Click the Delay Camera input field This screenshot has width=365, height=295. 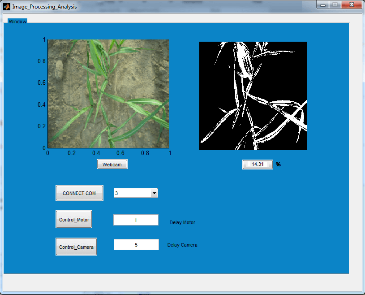coord(136,245)
